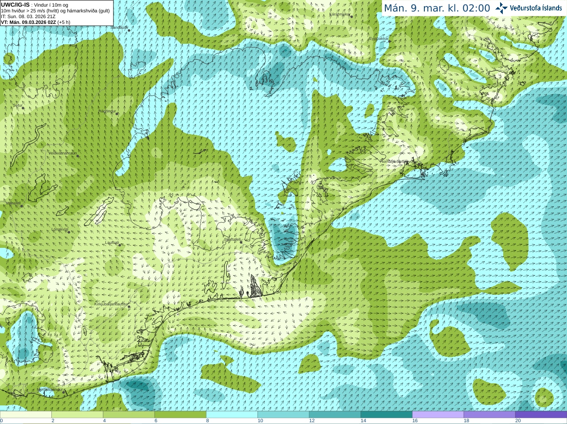Image resolution: width=567 pixels, height=424 pixels.
Task: Click the 'Vatnsfell' place label
Action: click(13, 203)
